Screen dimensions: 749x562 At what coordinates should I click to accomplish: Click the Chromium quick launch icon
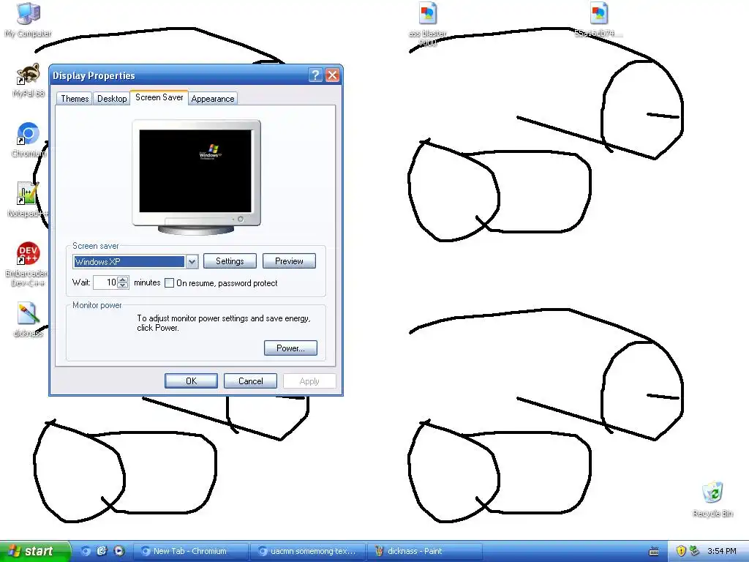86,551
